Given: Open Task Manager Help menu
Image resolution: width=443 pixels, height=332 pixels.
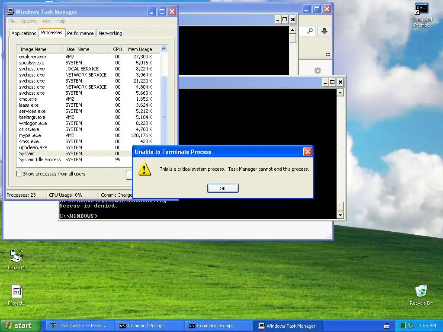Looking at the screenshot, I should pyautogui.click(x=61, y=21).
